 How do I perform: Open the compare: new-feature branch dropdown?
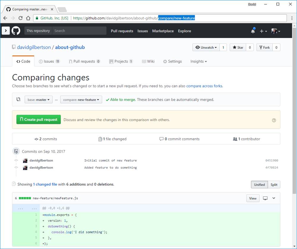click(81, 100)
